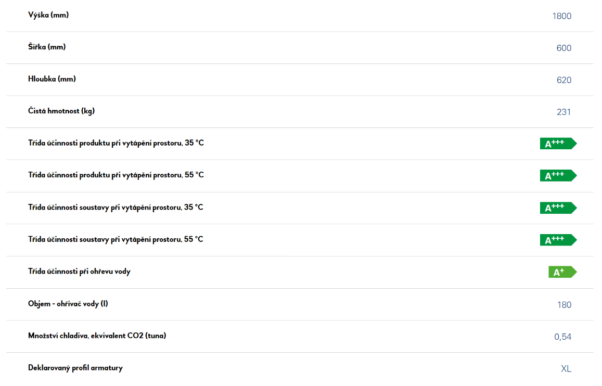
Task: Select the XL profile value
Action: tap(566, 369)
